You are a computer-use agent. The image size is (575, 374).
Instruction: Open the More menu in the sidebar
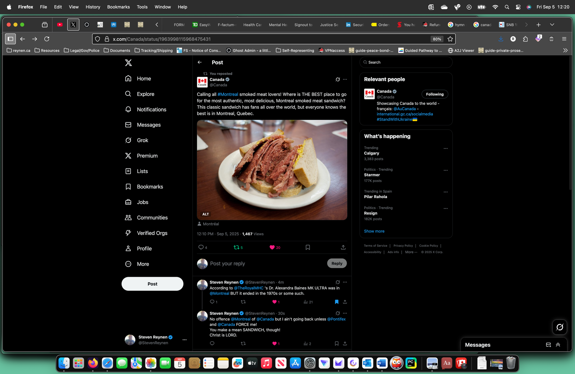[x=137, y=264]
